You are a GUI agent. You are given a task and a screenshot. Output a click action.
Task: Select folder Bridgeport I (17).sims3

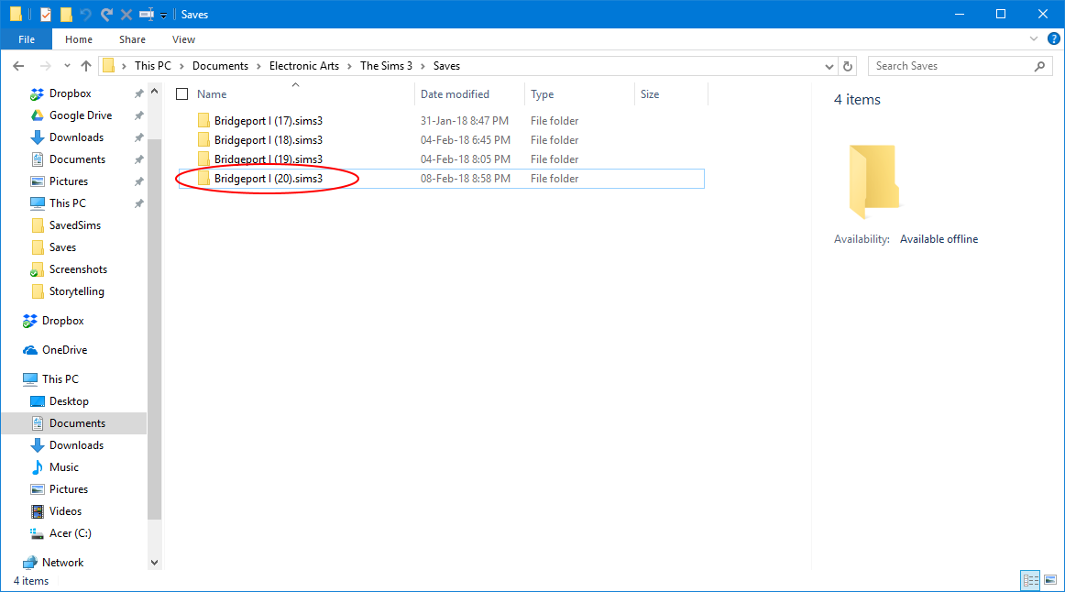[269, 121]
